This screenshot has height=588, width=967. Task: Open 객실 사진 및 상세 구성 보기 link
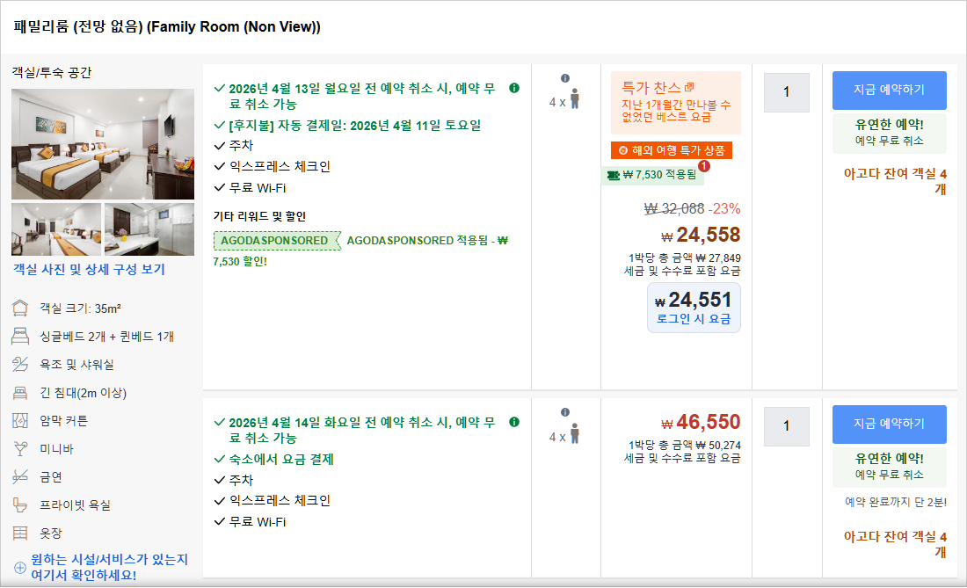pyautogui.click(x=89, y=270)
